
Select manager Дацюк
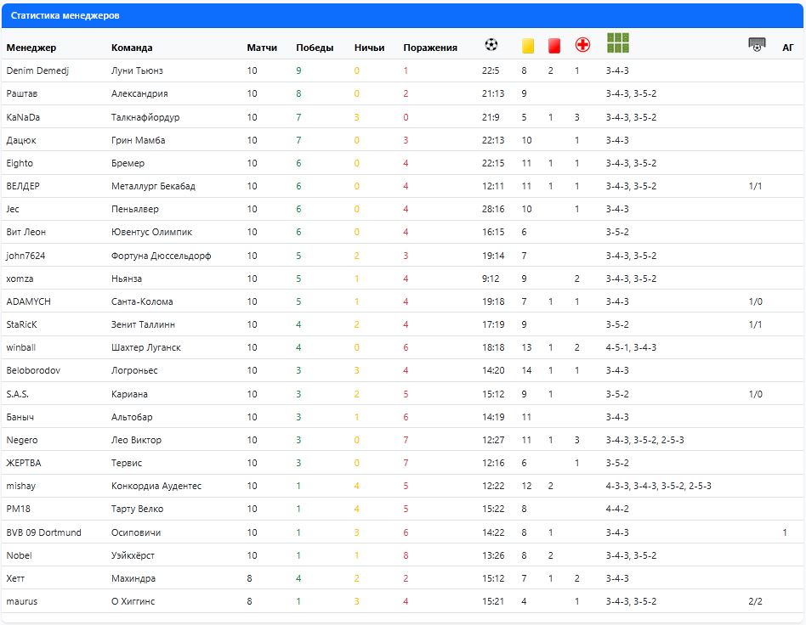pyautogui.click(x=21, y=140)
